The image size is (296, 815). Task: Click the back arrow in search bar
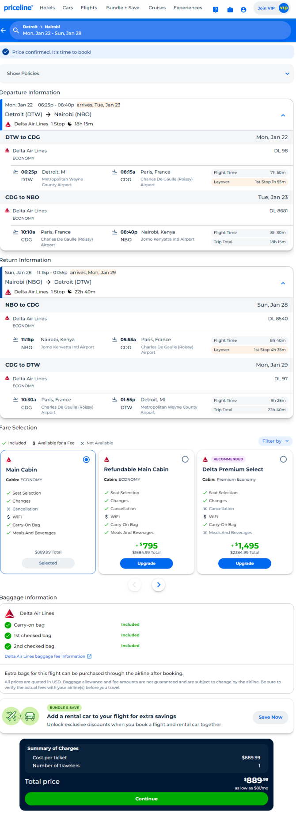(4, 30)
